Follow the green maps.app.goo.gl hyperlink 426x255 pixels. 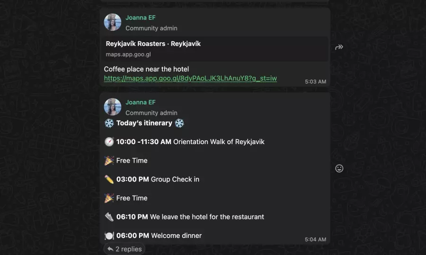(x=190, y=78)
